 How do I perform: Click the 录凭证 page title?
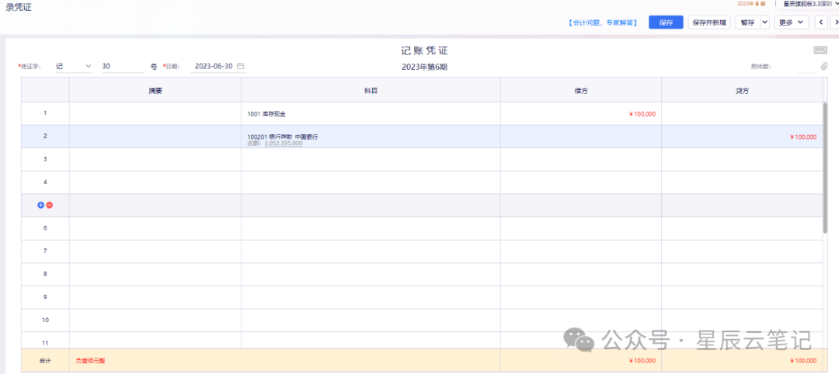(19, 8)
